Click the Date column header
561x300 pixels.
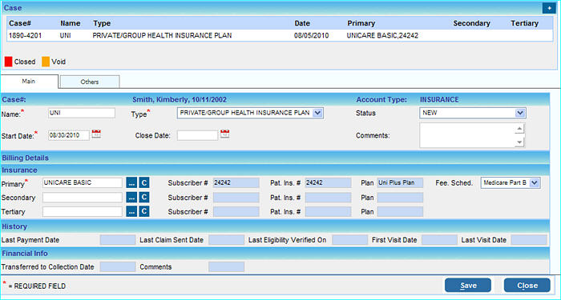point(302,23)
